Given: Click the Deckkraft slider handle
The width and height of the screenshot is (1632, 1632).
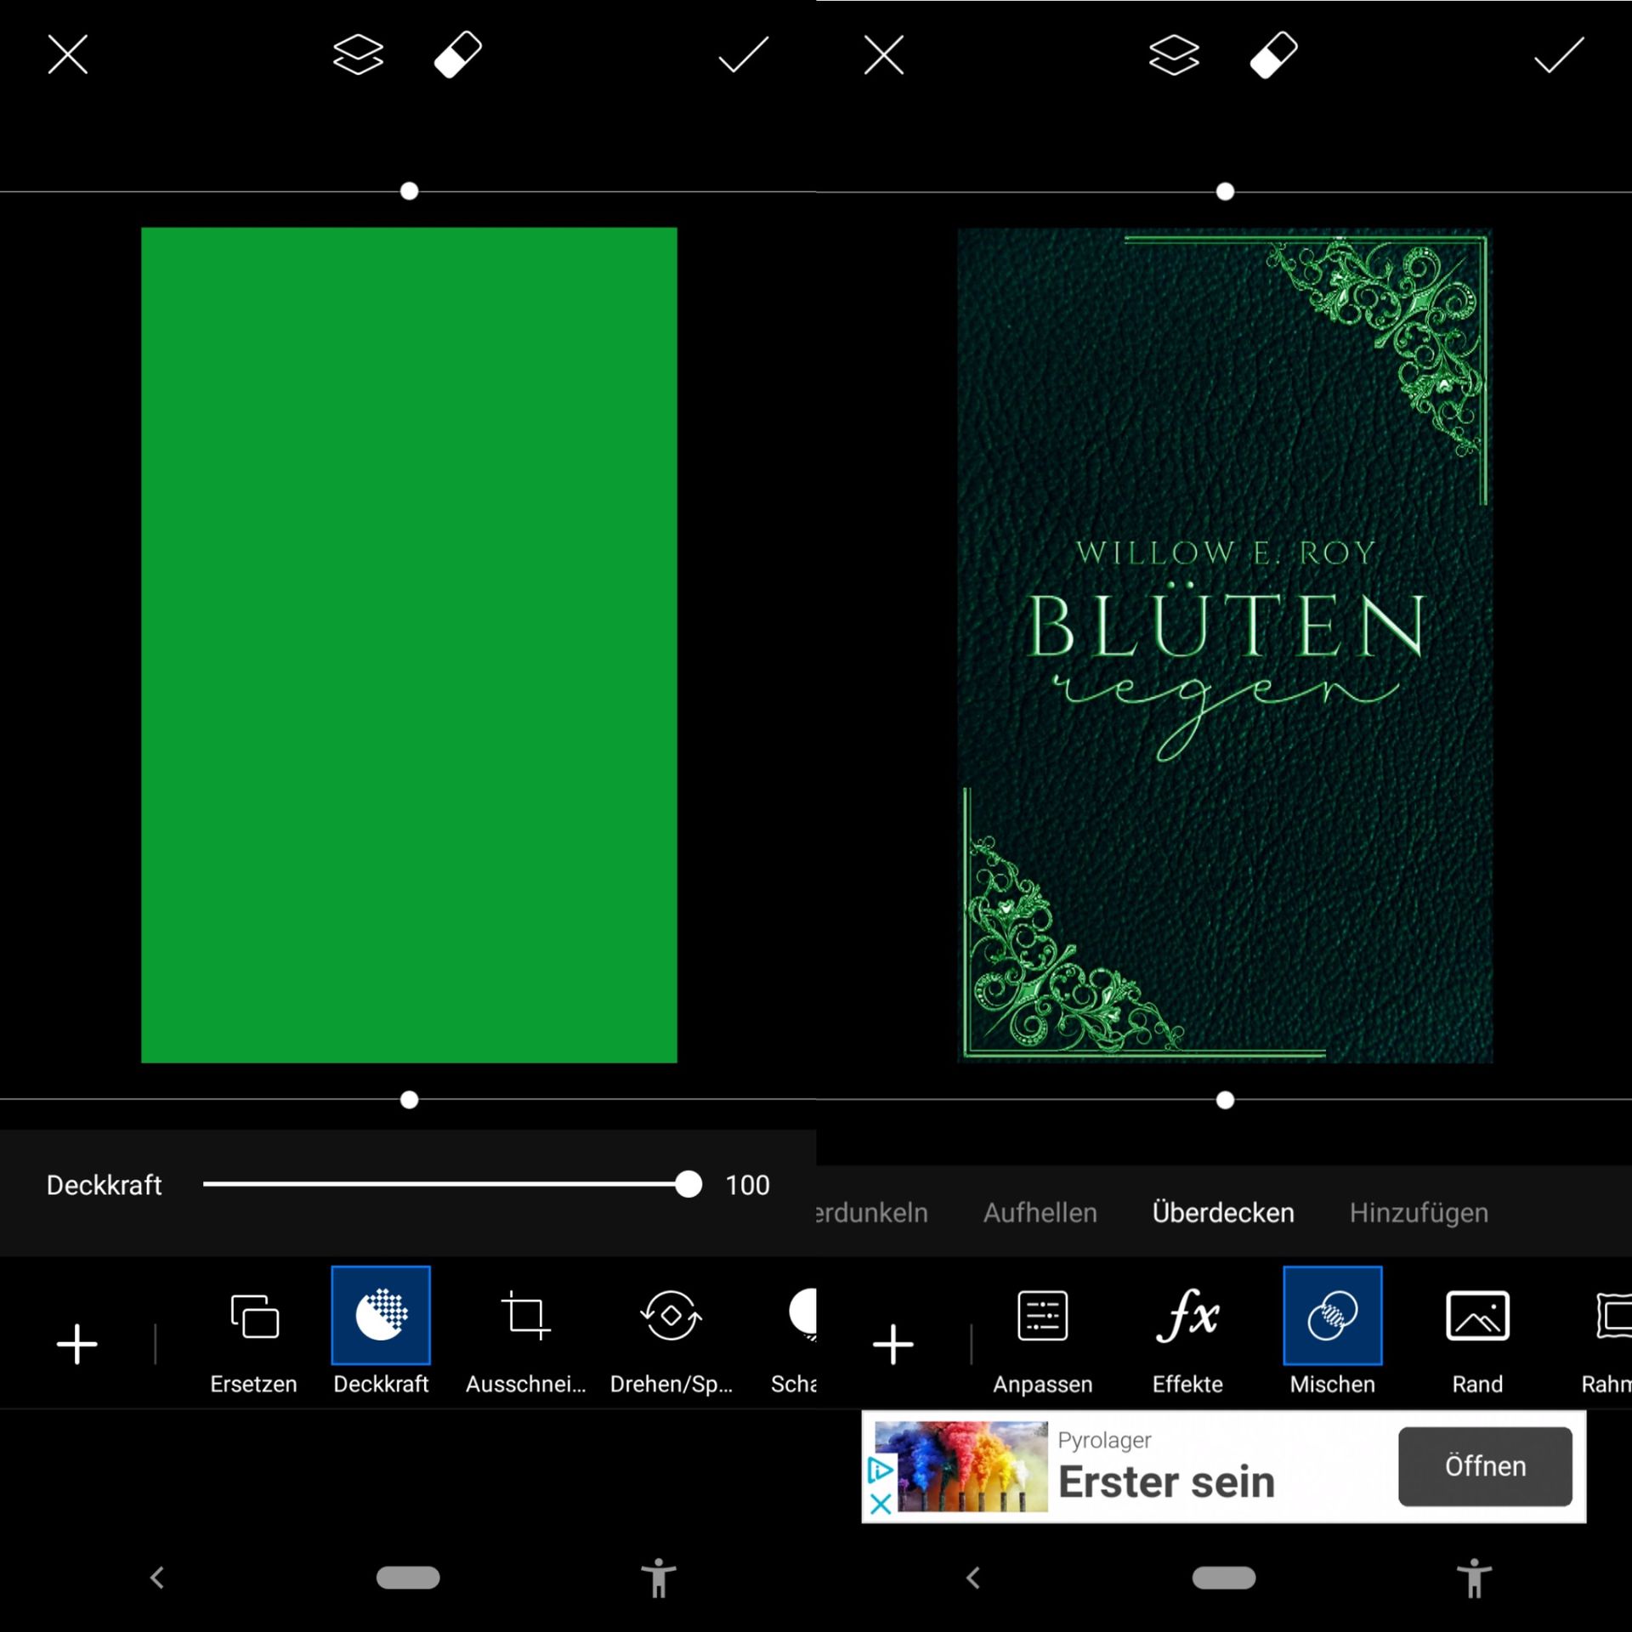Looking at the screenshot, I should coord(688,1184).
